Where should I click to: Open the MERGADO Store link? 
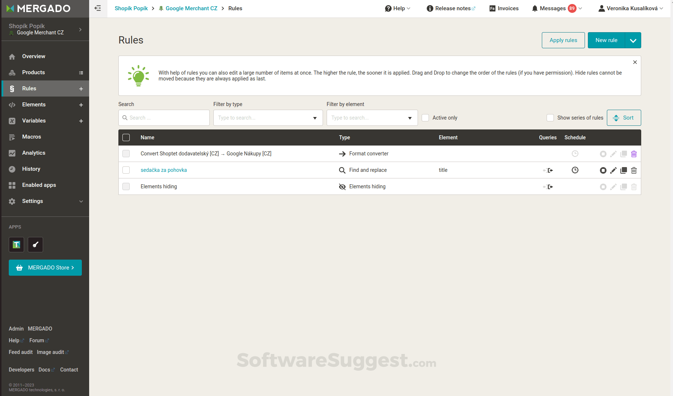tap(45, 267)
